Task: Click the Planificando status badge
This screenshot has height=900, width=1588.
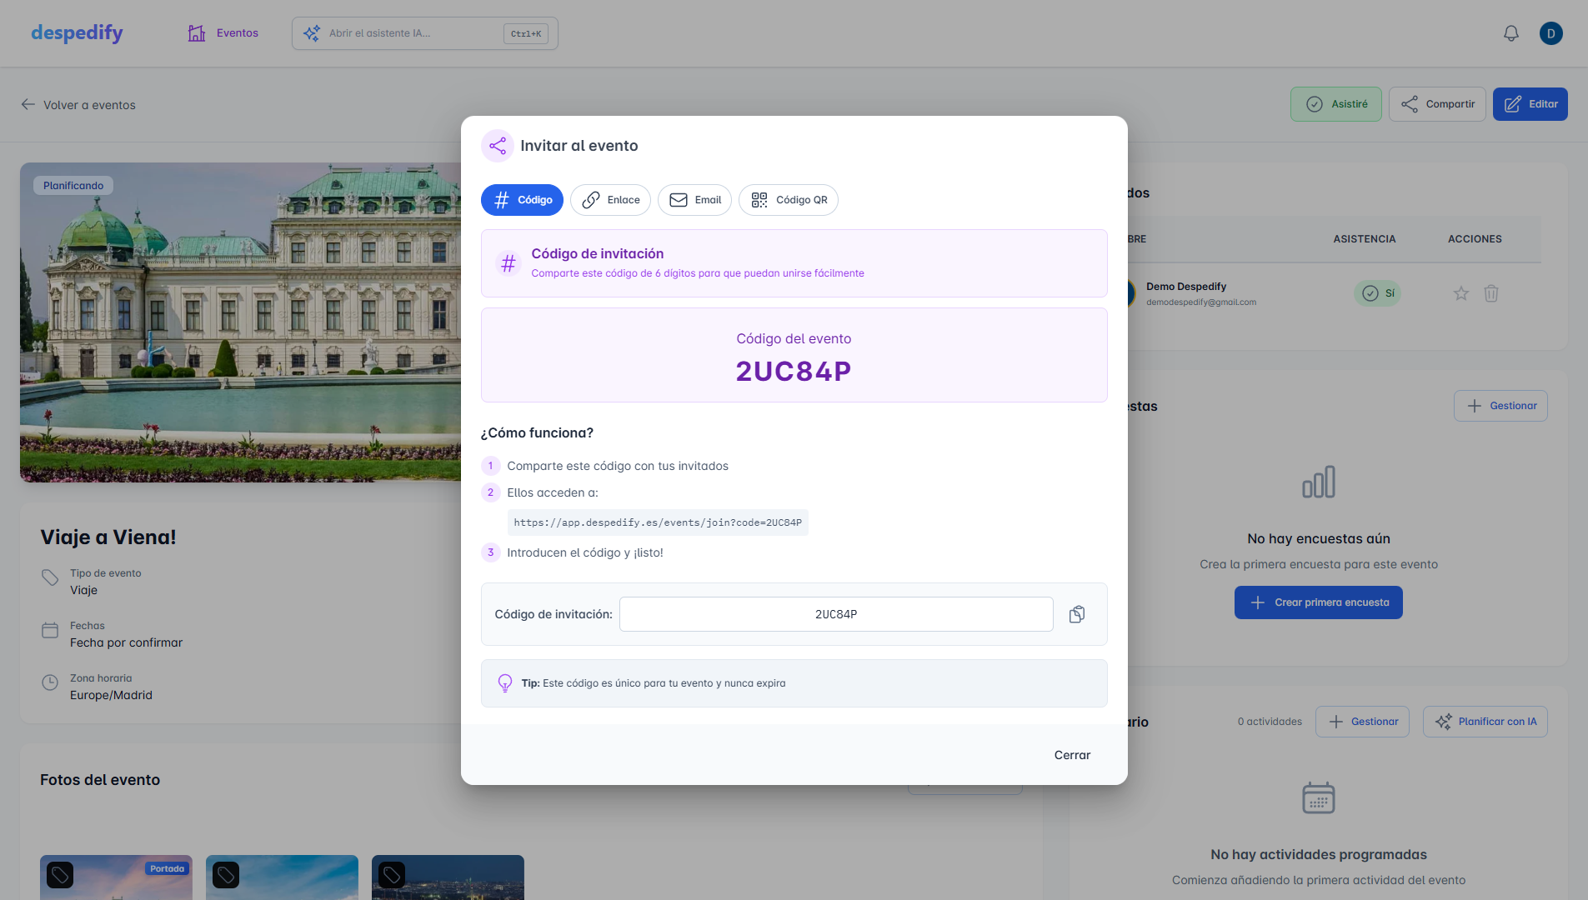Action: (x=73, y=186)
